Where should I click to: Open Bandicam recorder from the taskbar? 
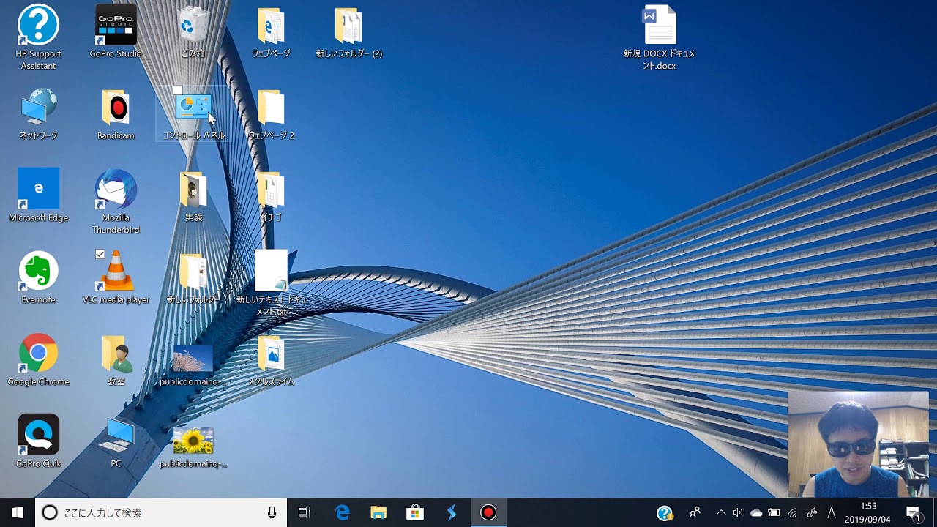tap(488, 512)
